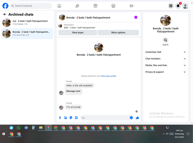Click the "773-414-8148" message bubble
This screenshot has width=193, height=143.
pos(73,107)
